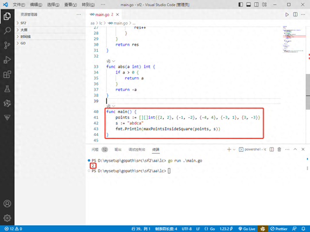Click the feedback/broadcast status bar icon
The height and width of the screenshot is (232, 310).
(294, 229)
